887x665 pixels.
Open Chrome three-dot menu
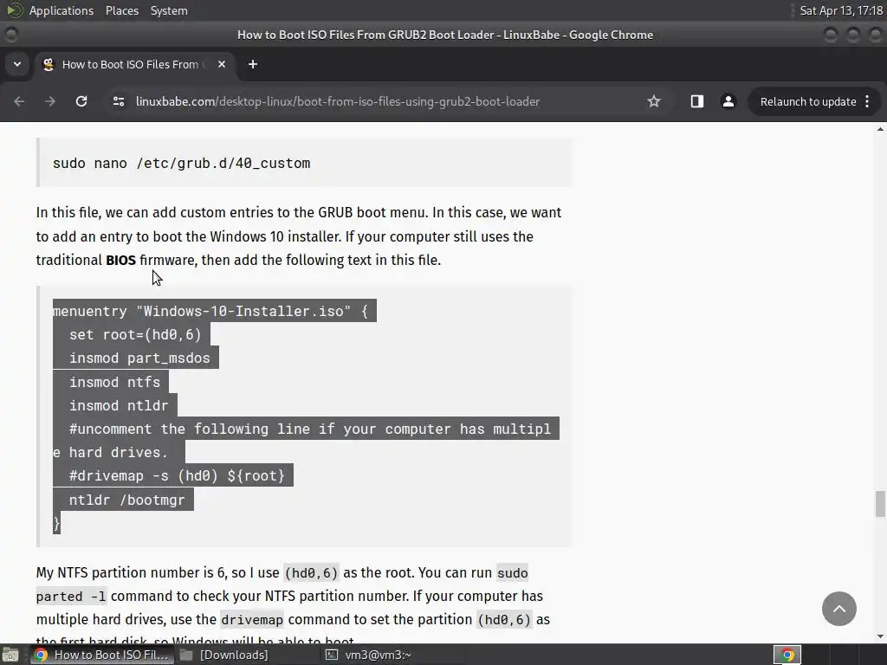coord(867,102)
